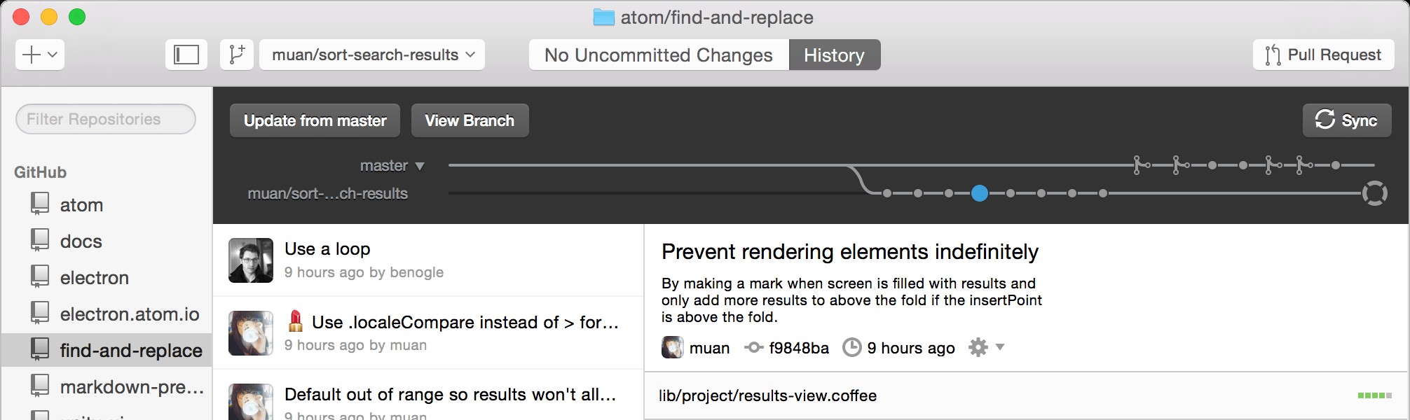Image resolution: width=1410 pixels, height=420 pixels.
Task: Click the commit icon beside f9848ba
Action: click(x=753, y=347)
